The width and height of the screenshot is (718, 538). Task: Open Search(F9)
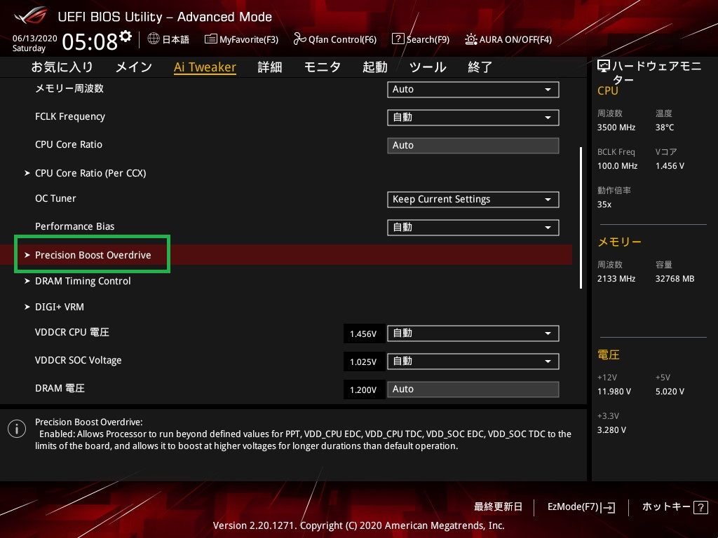pos(421,39)
